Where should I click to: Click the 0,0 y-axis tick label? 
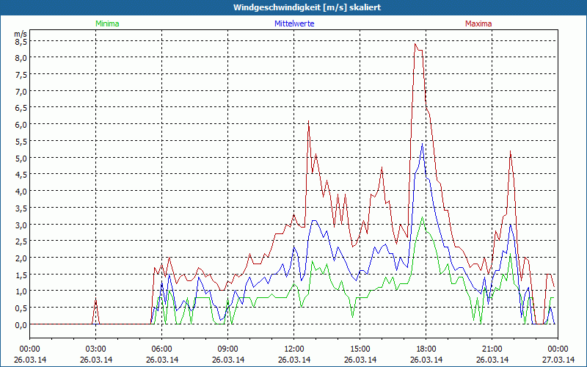pyautogui.click(x=21, y=324)
